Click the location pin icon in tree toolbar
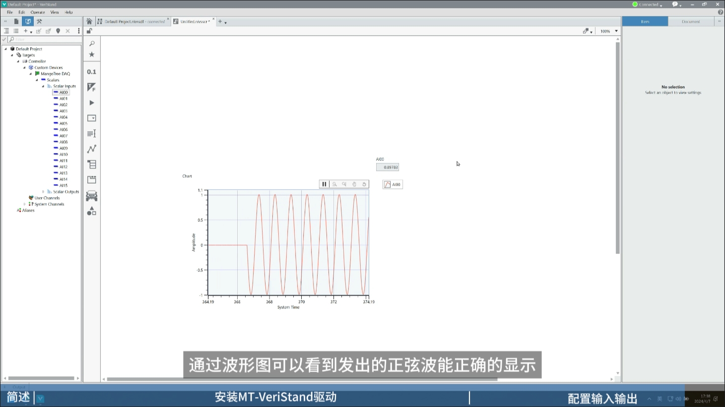The width and height of the screenshot is (725, 407). coord(58,31)
